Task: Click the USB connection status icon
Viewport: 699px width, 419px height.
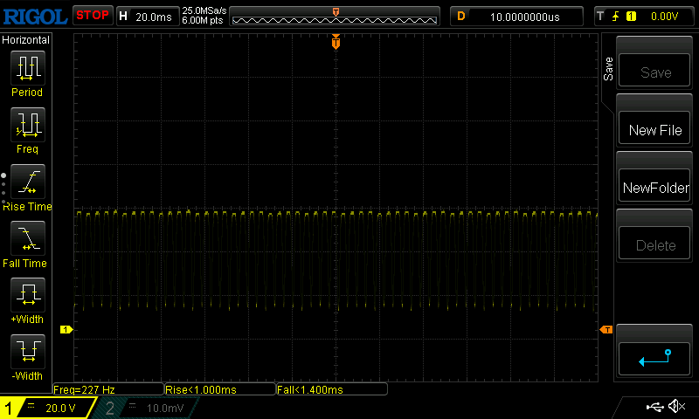Action: click(654, 407)
